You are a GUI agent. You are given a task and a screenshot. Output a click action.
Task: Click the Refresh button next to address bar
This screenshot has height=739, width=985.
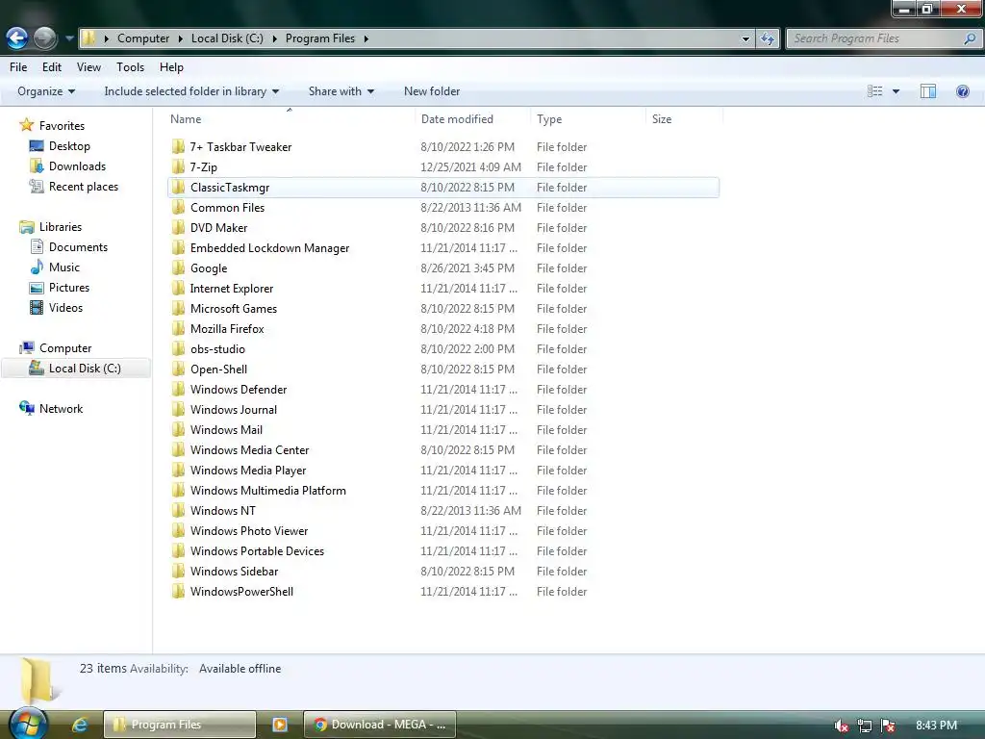coord(768,38)
